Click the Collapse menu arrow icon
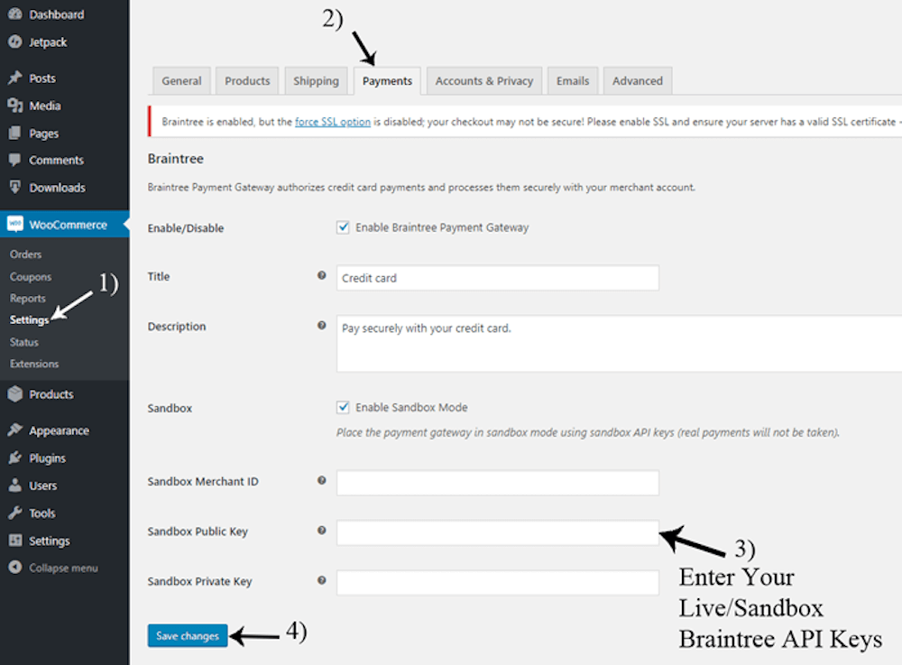Screen dimensions: 902x665 point(15,568)
